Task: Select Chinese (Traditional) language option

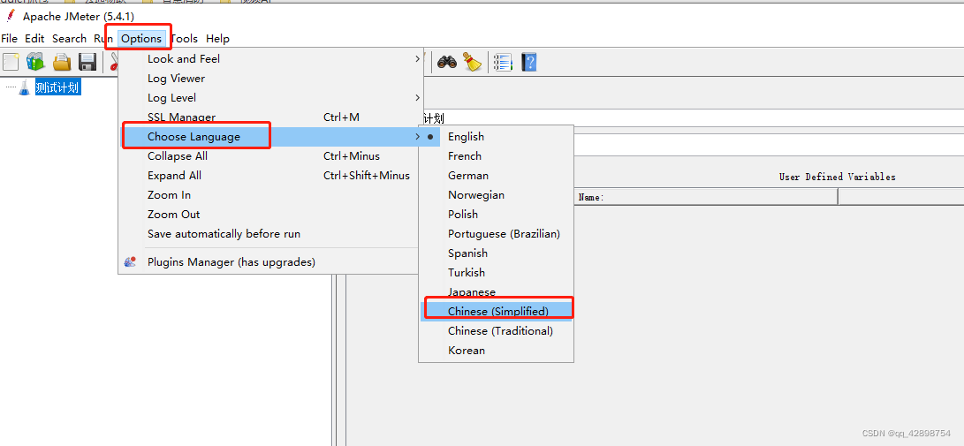Action: click(497, 331)
